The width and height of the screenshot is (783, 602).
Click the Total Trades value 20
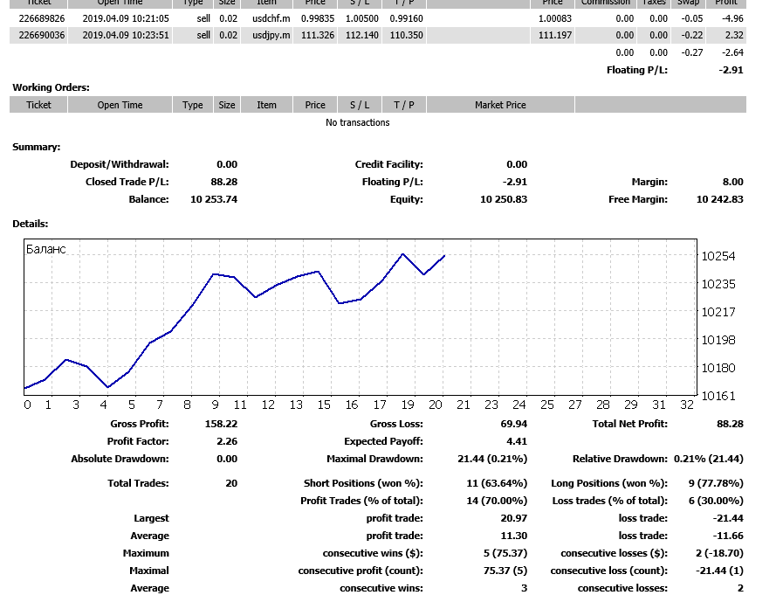tap(230, 483)
